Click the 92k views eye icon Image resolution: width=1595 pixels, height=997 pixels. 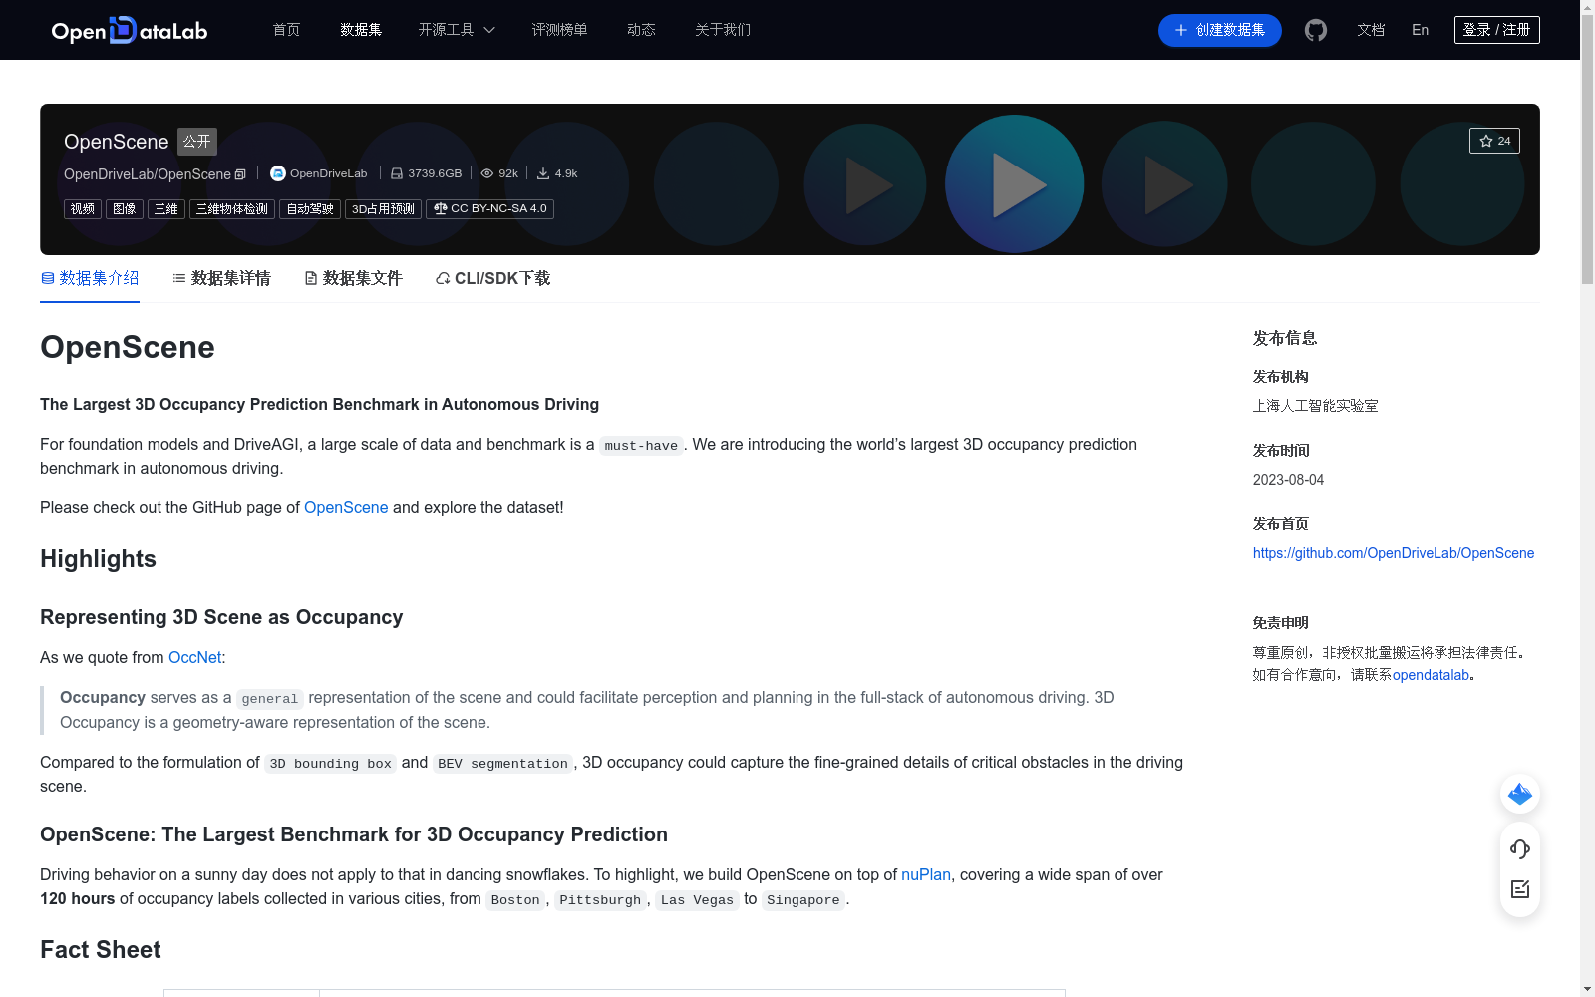(487, 173)
